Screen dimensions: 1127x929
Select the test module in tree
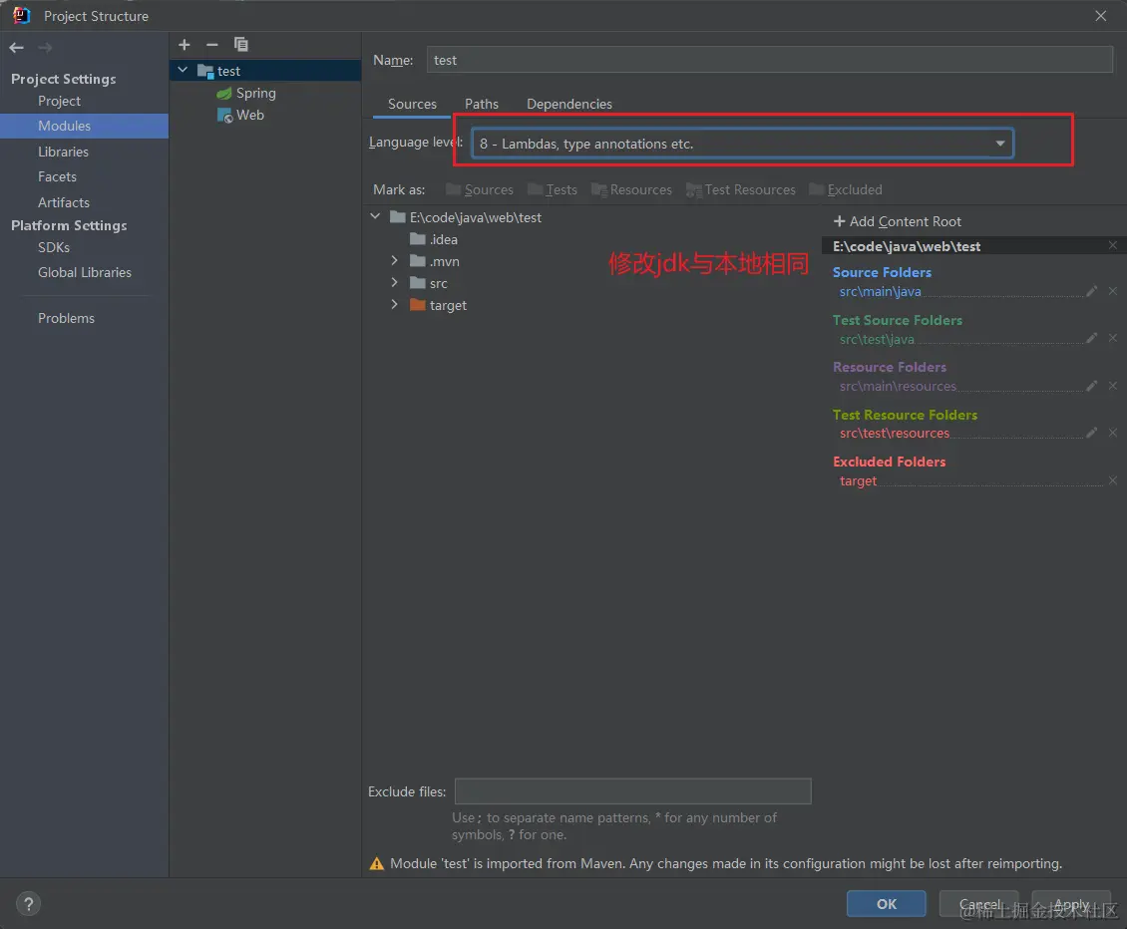[266, 71]
